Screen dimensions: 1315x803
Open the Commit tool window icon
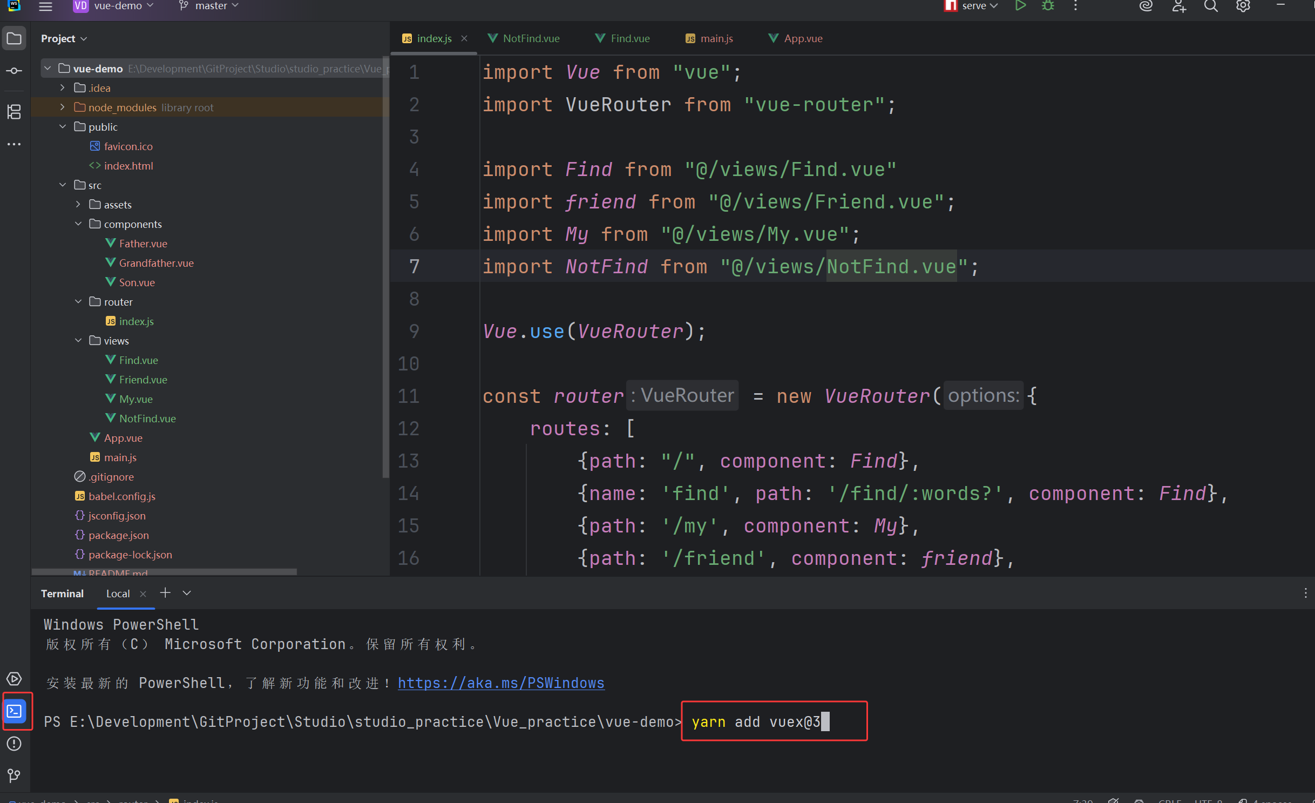pyautogui.click(x=14, y=71)
